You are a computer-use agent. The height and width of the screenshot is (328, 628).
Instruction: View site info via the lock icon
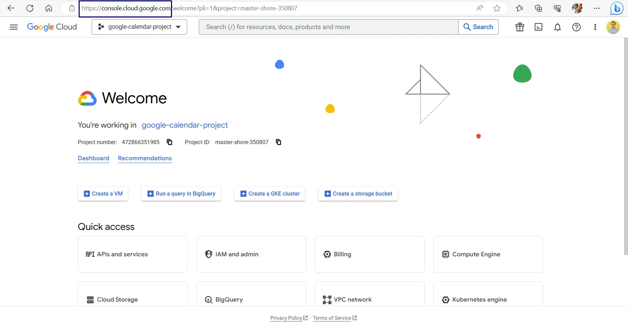72,8
